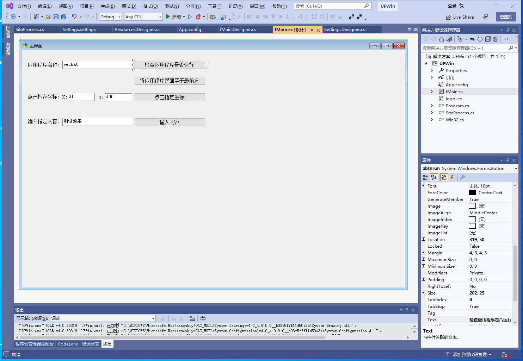This screenshot has width=523, height=361.
Task: Click the Save All toolbar icon
Action: click(64, 17)
